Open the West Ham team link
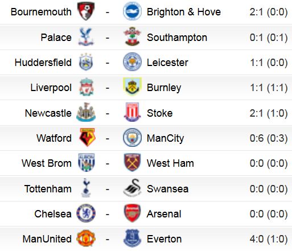Screen dimensions: 292x251 pyautogui.click(x=170, y=163)
